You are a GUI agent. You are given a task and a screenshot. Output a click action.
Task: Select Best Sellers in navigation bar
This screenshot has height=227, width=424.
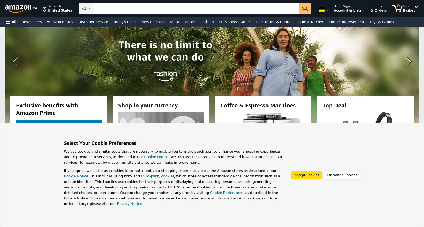pos(32,22)
